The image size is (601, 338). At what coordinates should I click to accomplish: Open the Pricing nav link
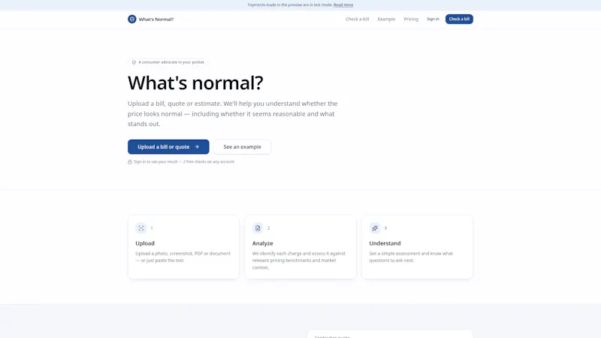411,20
